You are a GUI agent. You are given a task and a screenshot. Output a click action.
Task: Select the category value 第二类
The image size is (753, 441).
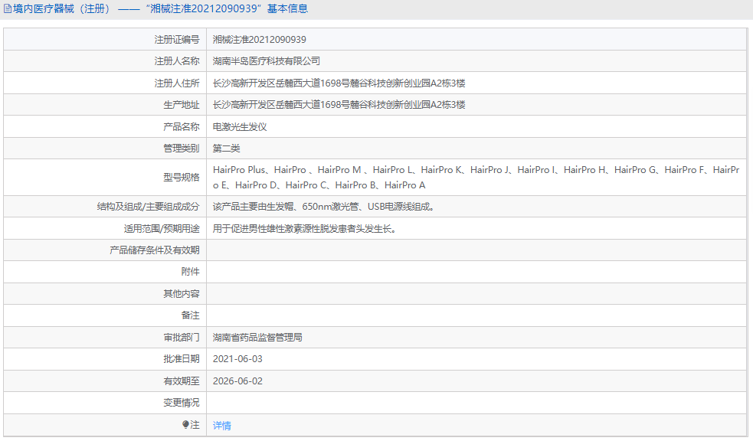point(226,149)
